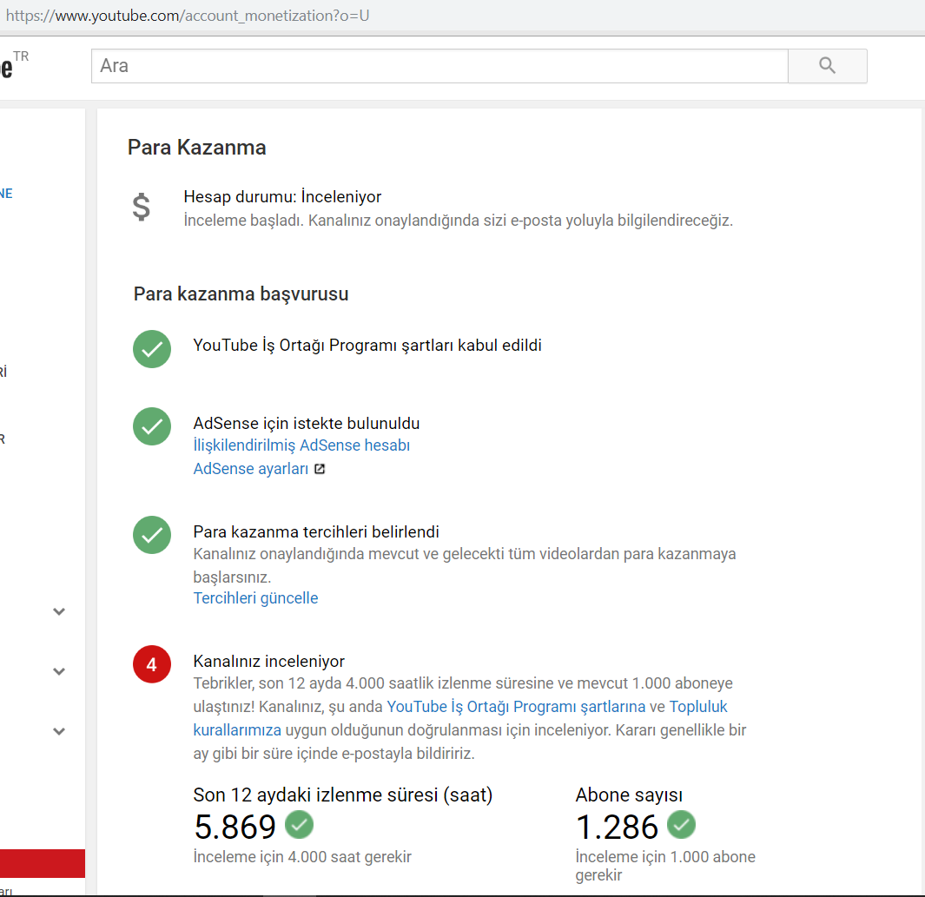The image size is (925, 897).
Task: Click external link icon next to AdSense ayarları
Action: coord(320,469)
